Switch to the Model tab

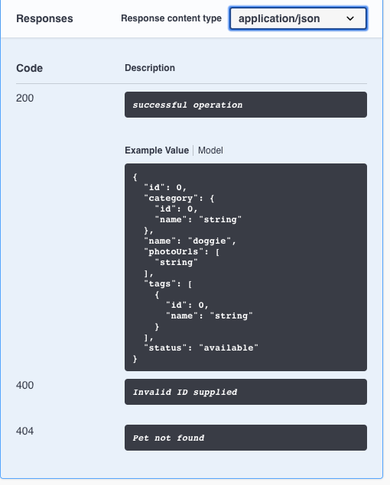210,150
